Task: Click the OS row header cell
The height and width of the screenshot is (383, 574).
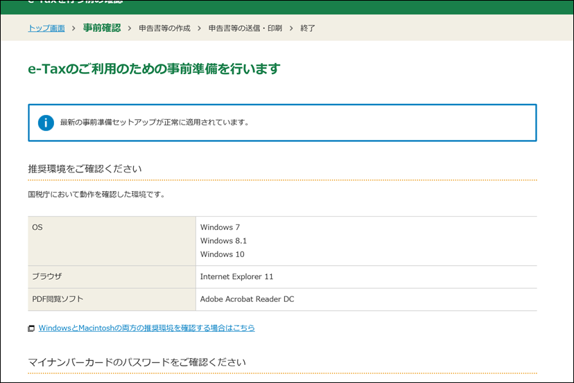Action: (112, 241)
